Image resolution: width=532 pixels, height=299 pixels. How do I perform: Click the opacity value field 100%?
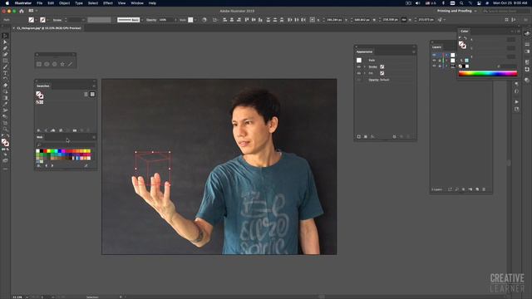(165, 20)
